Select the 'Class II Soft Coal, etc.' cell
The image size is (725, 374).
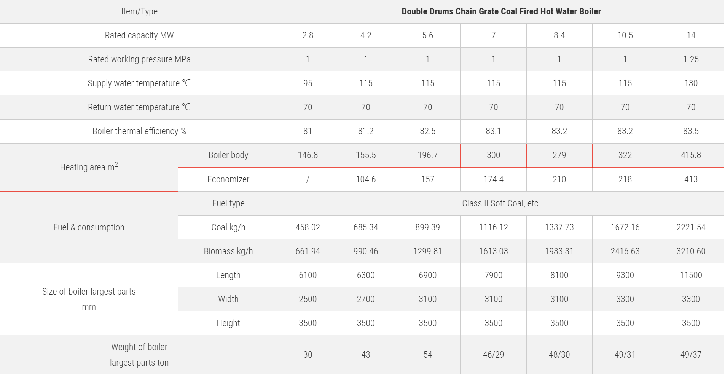coord(501,203)
